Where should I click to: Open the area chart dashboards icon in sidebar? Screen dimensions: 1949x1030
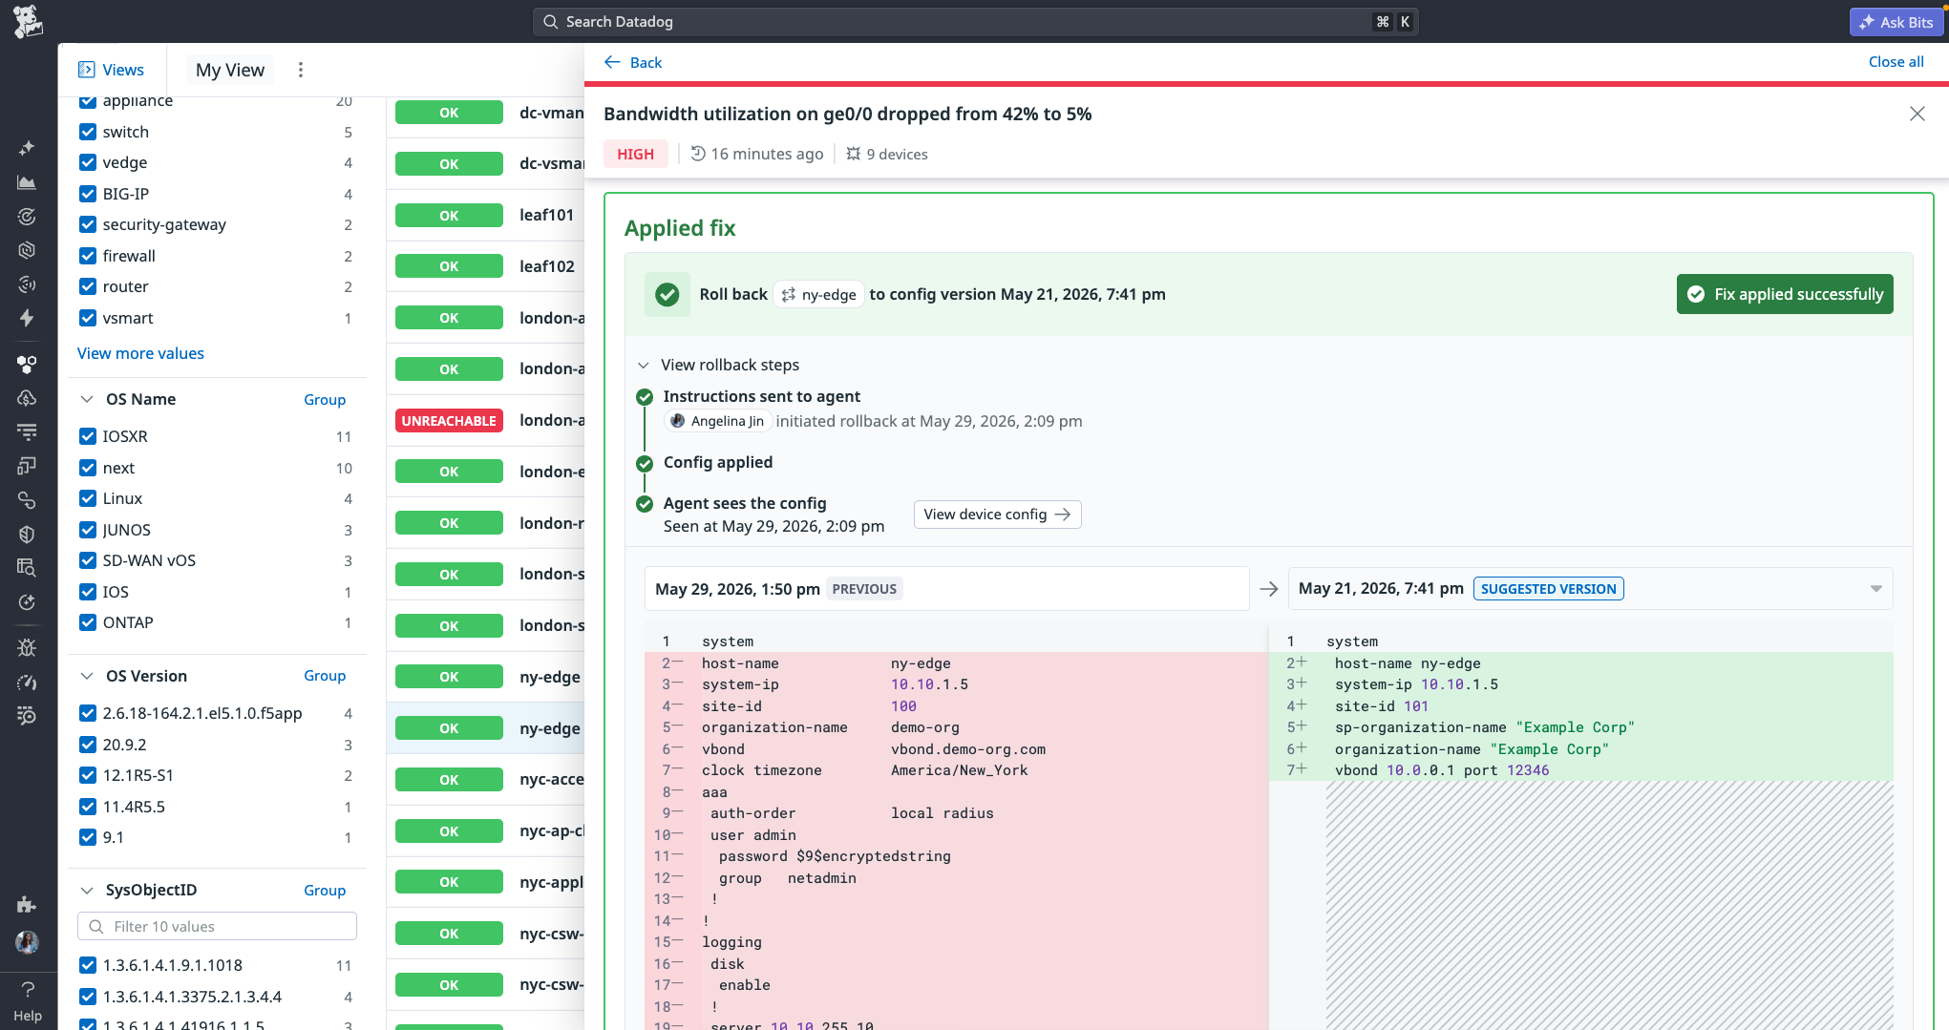click(27, 182)
